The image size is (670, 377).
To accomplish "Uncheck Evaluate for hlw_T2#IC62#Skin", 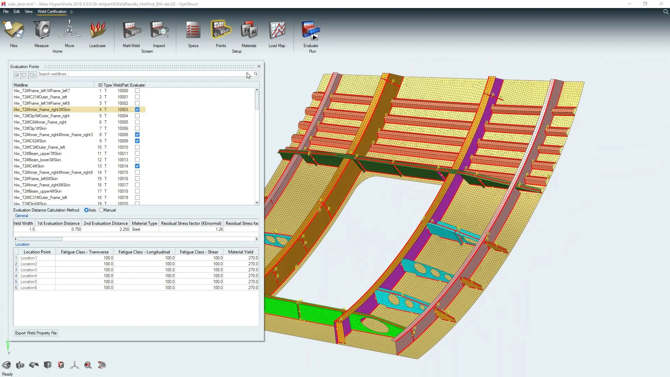I will [x=137, y=141].
